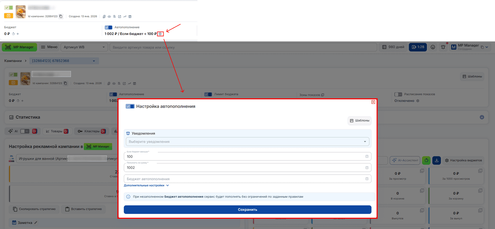This screenshot has height=229, width=495.
Task: Expand the Статистика section arrow
Action: pyautogui.click(x=482, y=117)
